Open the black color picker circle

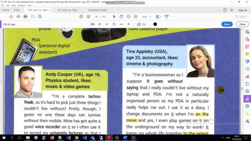[155, 24]
